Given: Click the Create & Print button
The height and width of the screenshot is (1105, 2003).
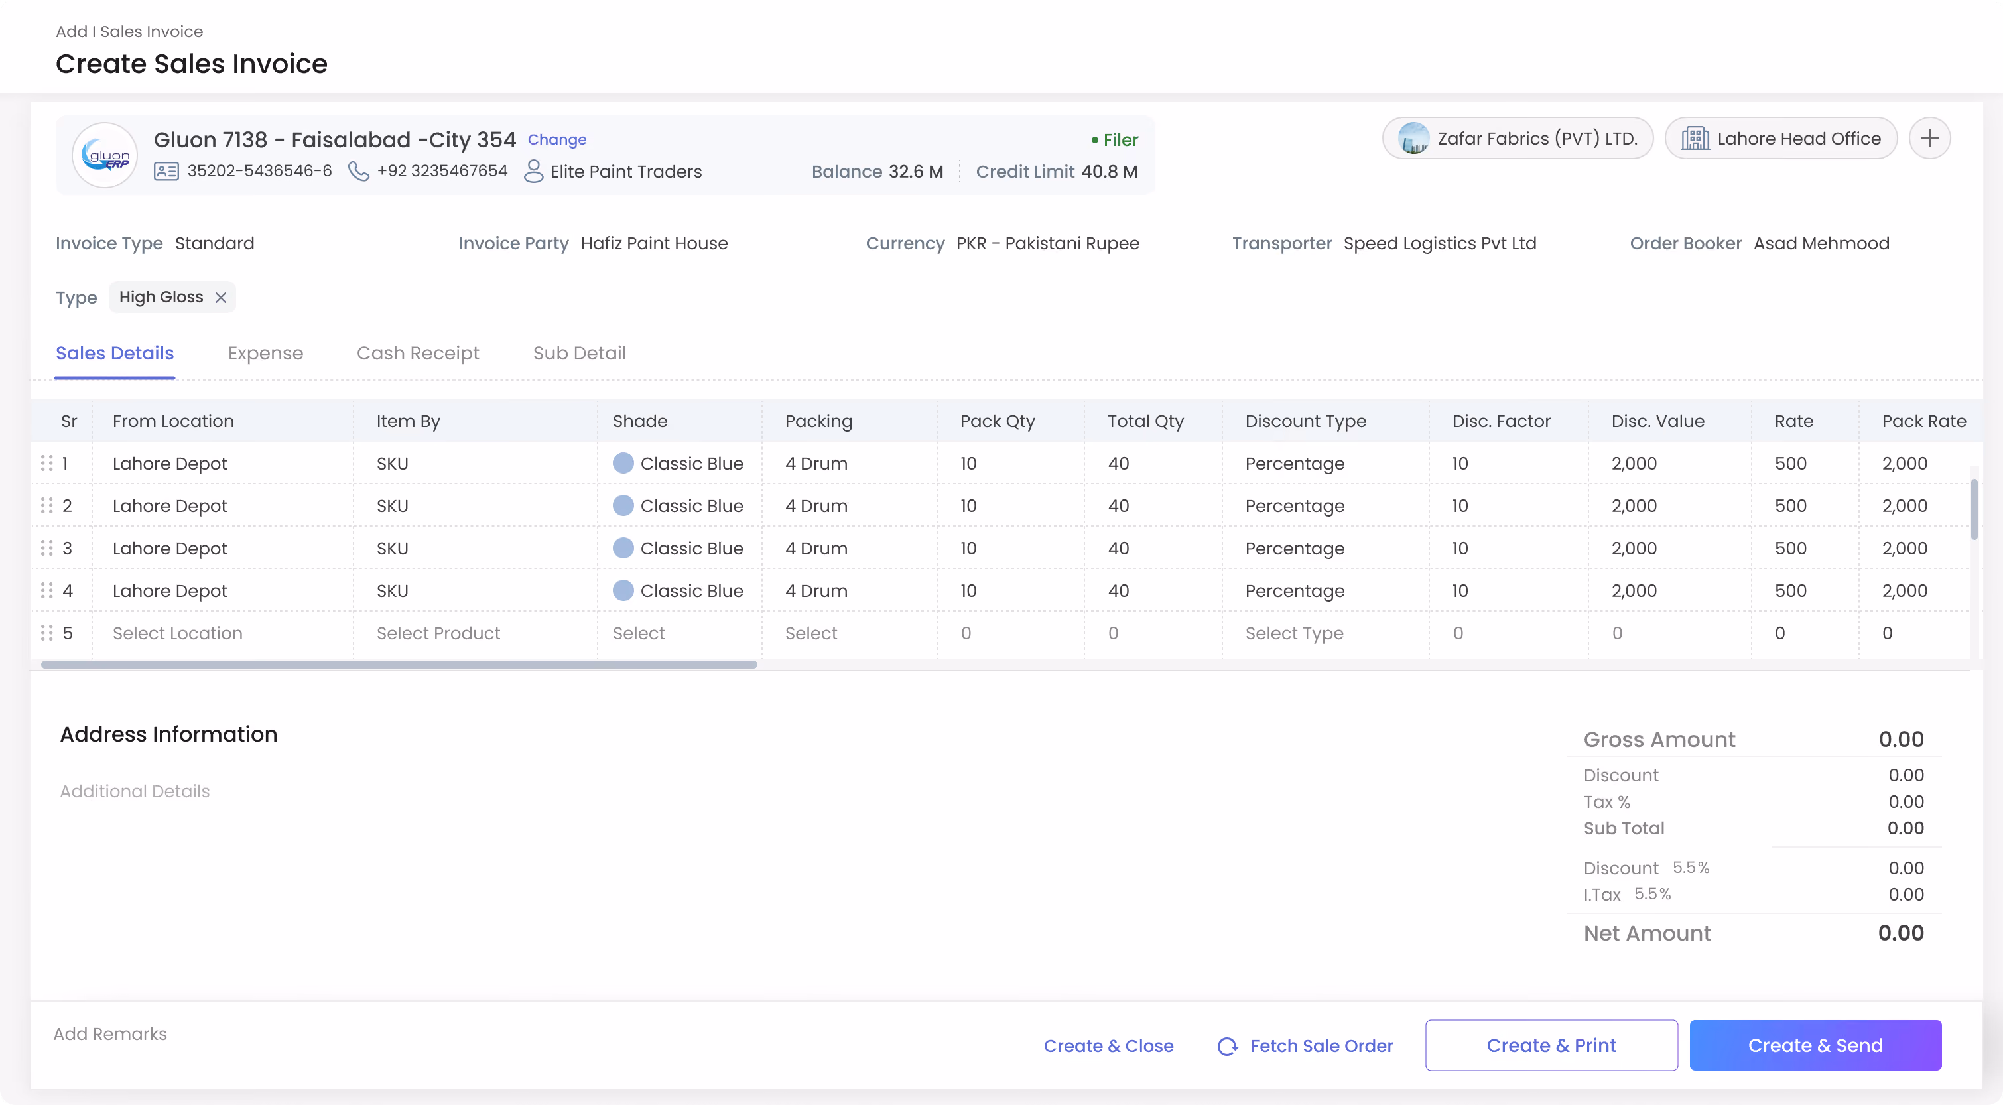Looking at the screenshot, I should [x=1551, y=1045].
